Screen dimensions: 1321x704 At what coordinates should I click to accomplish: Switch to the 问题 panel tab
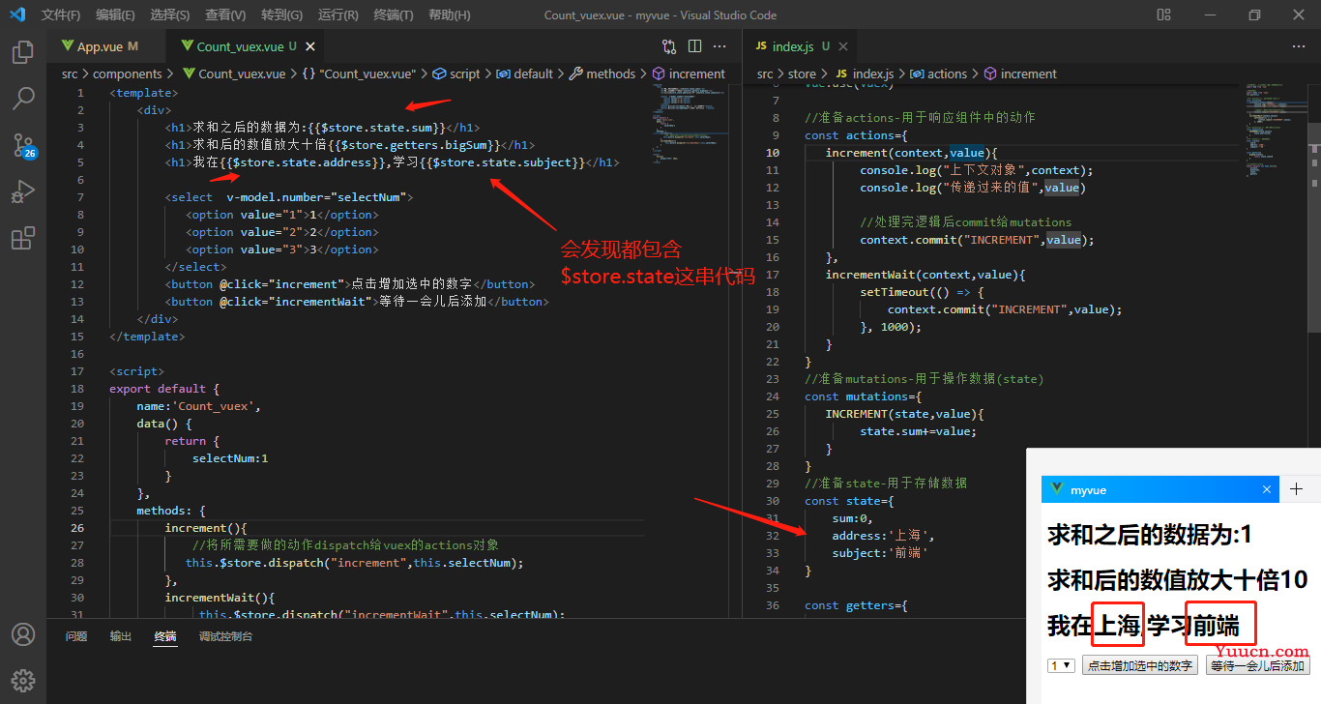[x=76, y=636]
